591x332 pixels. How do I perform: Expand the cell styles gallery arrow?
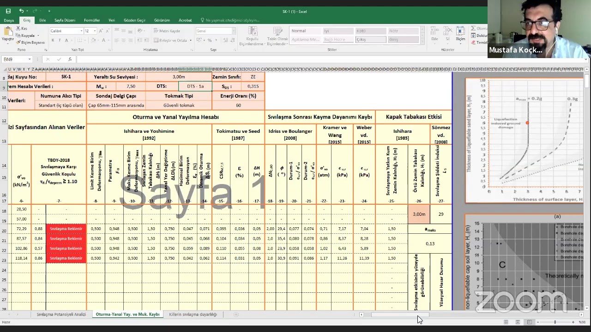point(422,41)
